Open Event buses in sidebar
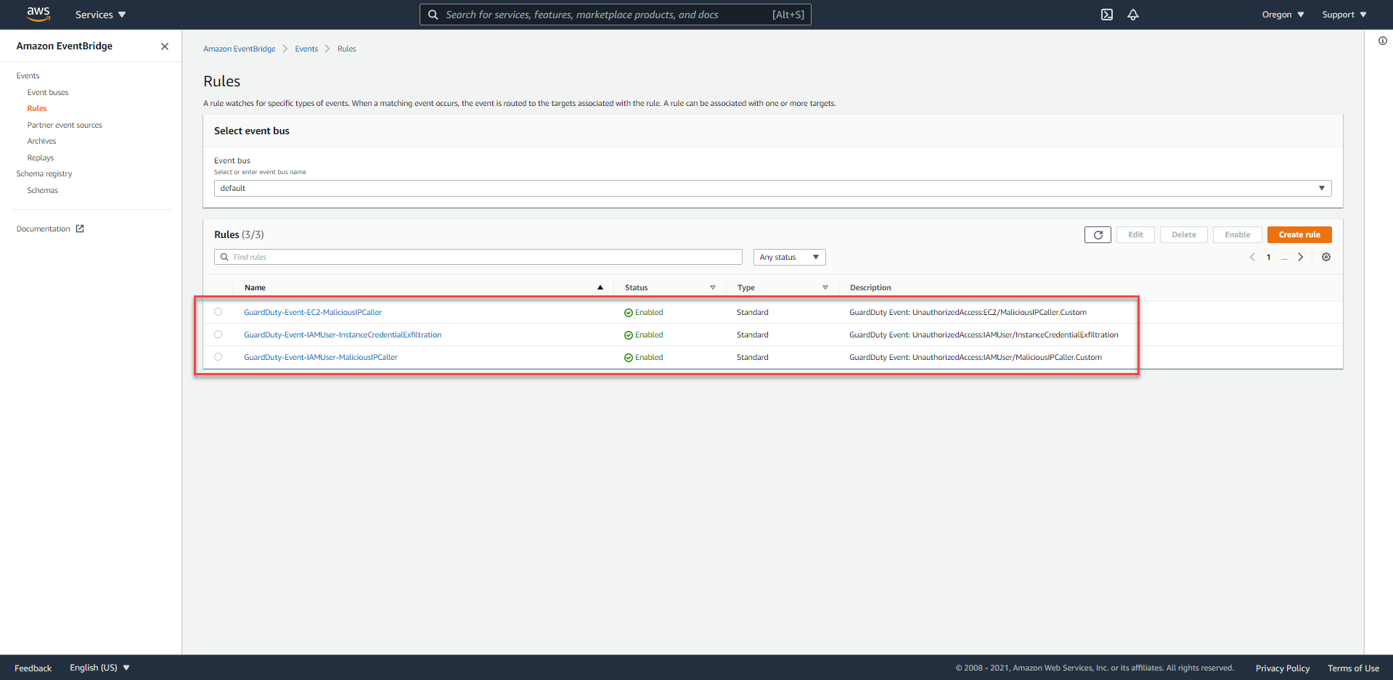 coord(48,92)
